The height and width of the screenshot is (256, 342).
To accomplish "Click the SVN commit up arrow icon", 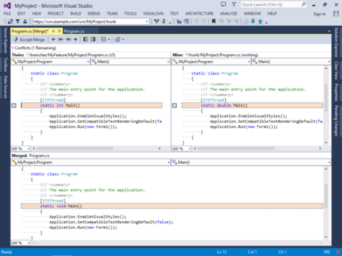I will click(x=260, y=21).
